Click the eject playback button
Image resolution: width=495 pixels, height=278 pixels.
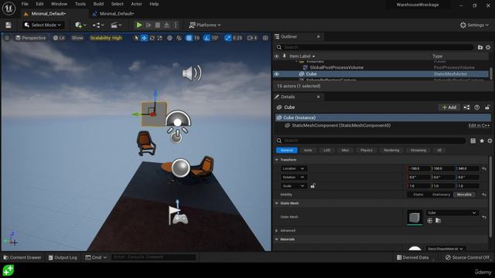[x=167, y=25]
